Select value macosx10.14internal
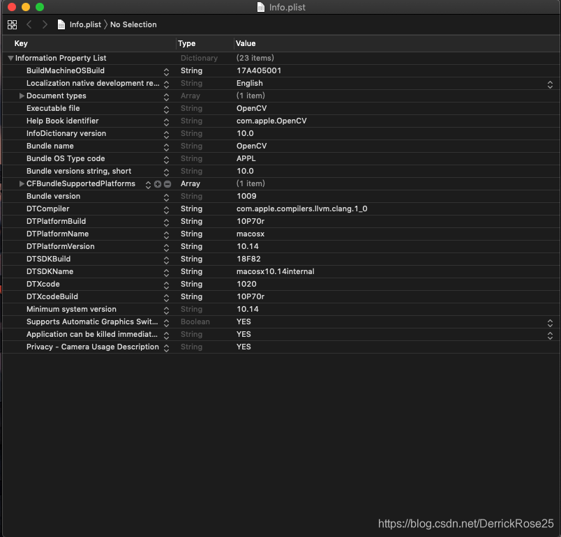 [275, 271]
